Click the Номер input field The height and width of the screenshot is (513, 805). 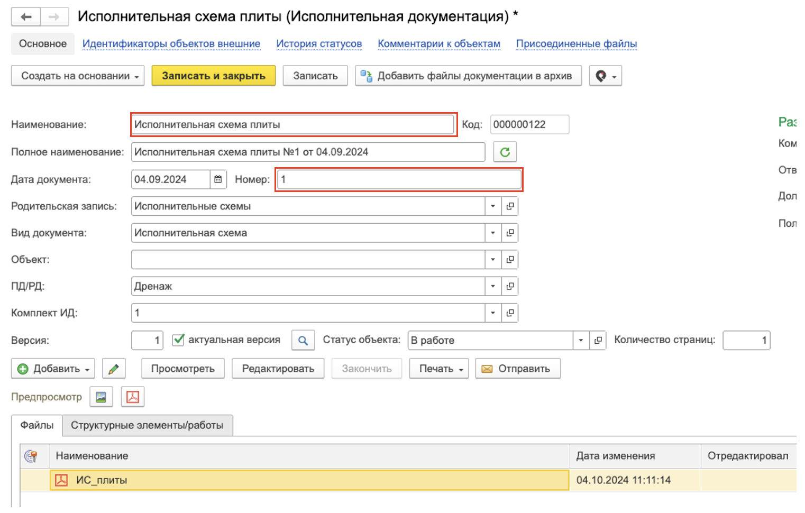point(399,179)
